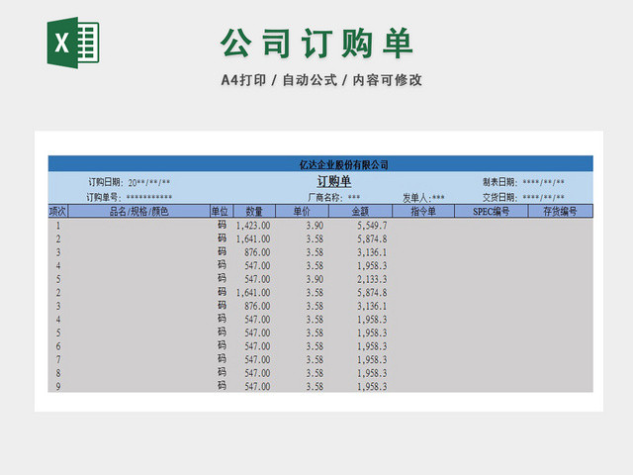The image size is (633, 475).
Task: Select item number 7 in 项次 column
Action: pos(58,359)
